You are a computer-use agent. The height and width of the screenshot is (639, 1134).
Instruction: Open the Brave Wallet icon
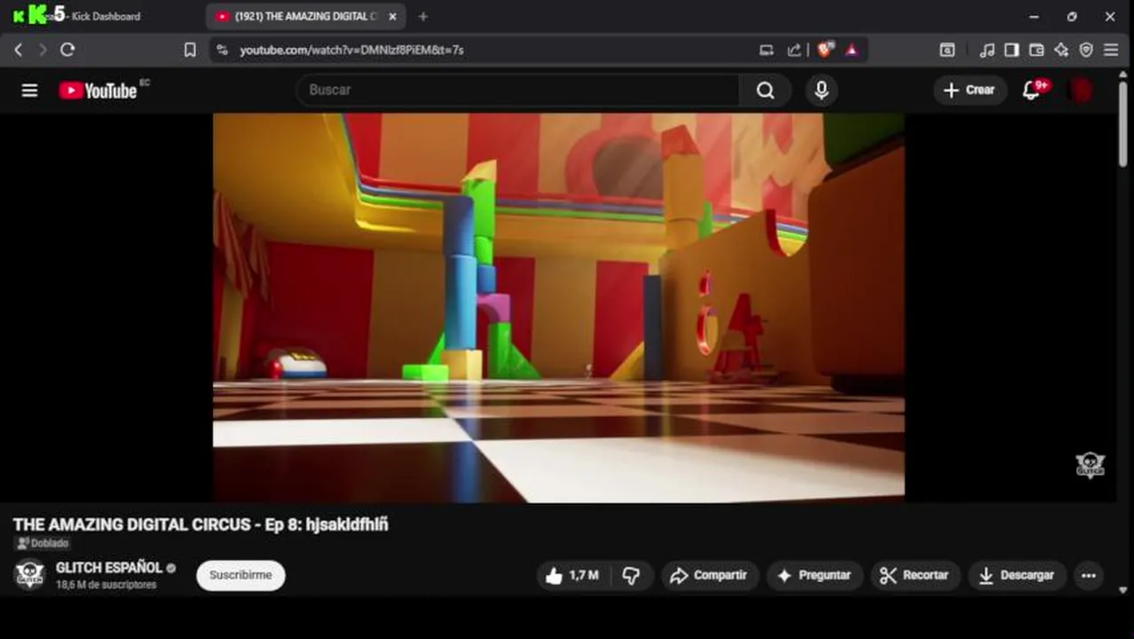click(1036, 50)
